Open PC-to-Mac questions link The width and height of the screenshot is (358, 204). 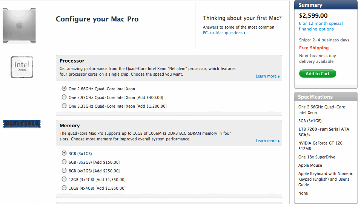pos(224,33)
